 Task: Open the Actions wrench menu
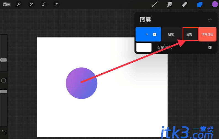[19, 4]
